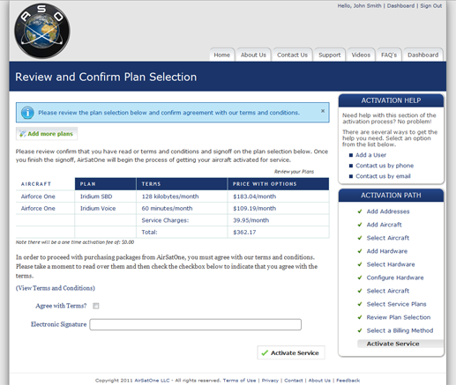
Task: Click the ASO globe logo
Action: click(42, 31)
